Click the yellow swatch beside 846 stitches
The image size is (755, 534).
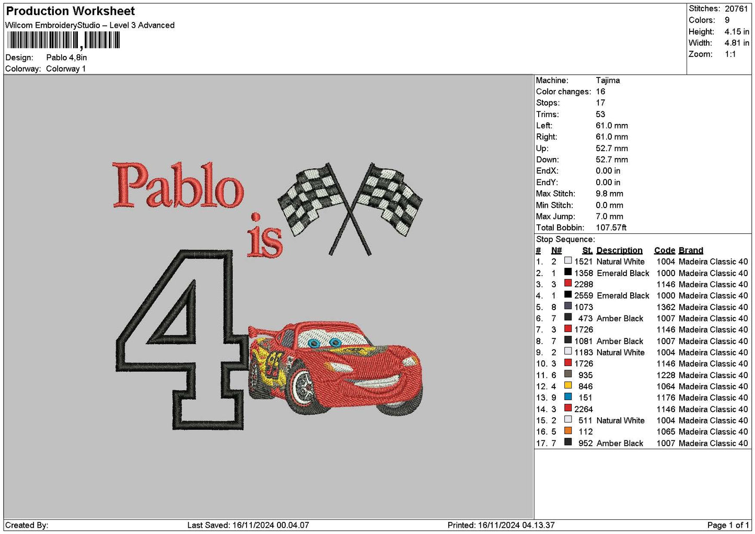point(568,385)
